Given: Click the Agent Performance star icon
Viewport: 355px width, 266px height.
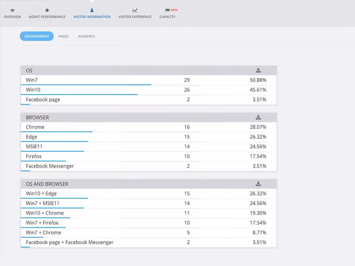Looking at the screenshot, I should [47, 10].
